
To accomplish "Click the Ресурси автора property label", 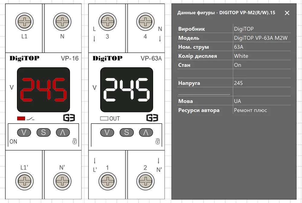I will 199,110.
